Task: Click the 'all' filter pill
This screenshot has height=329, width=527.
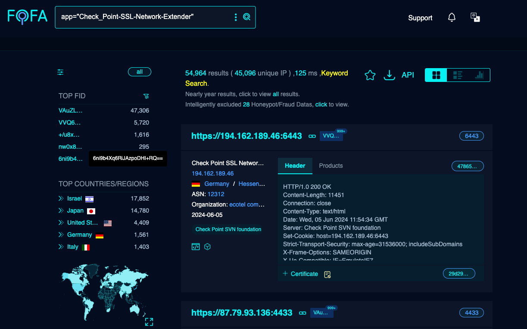Action: pos(140,72)
